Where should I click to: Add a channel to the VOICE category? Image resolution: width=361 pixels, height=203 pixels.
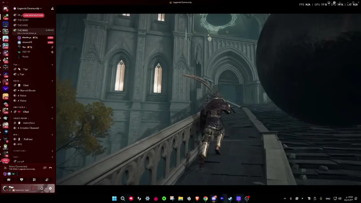coord(52,81)
